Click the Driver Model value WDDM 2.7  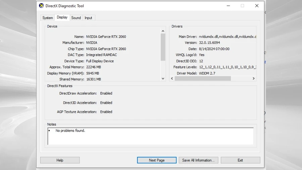click(207, 73)
